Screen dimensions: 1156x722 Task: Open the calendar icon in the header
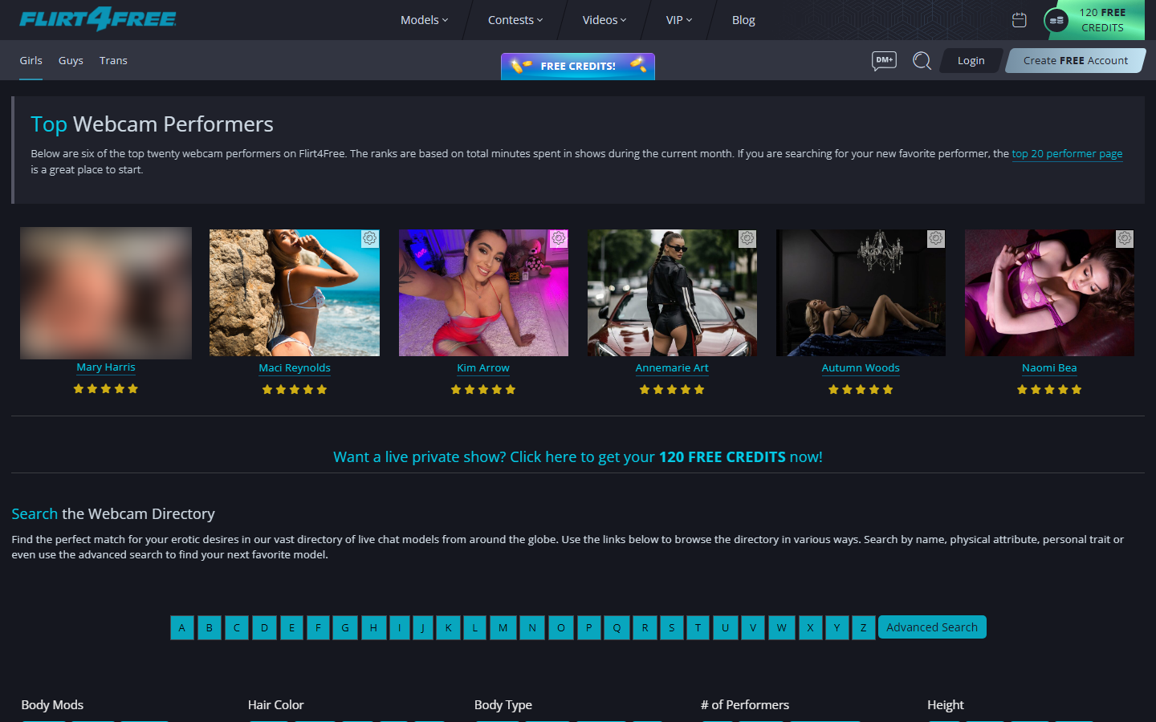click(x=1020, y=20)
